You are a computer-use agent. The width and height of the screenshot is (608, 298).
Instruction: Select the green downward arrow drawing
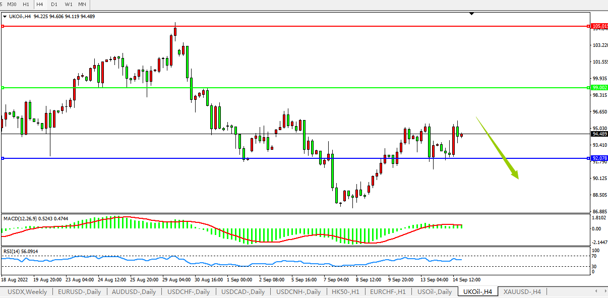click(498, 148)
